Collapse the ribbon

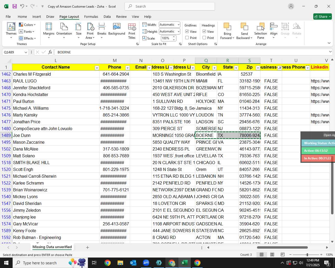[329, 43]
